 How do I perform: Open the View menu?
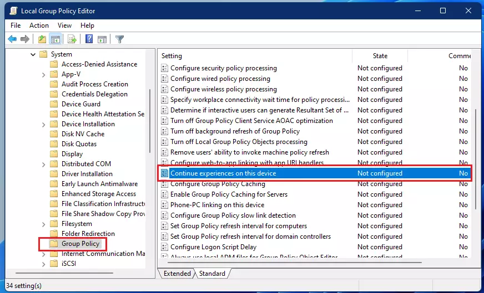(x=64, y=25)
